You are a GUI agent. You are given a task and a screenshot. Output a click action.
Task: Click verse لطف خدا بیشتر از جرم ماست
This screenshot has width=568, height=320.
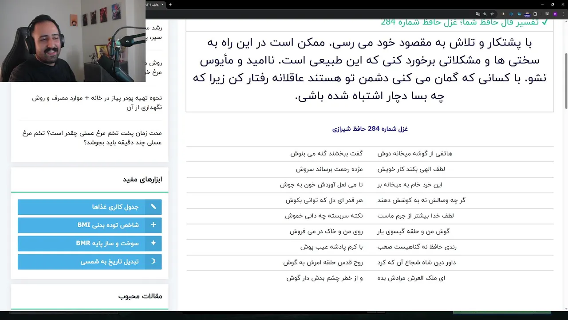[x=415, y=216]
